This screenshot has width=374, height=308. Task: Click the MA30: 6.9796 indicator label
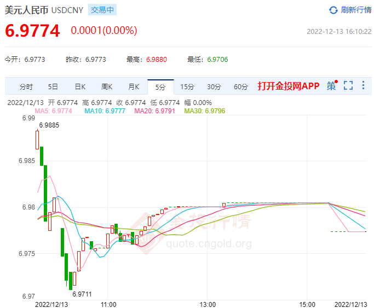point(205,111)
